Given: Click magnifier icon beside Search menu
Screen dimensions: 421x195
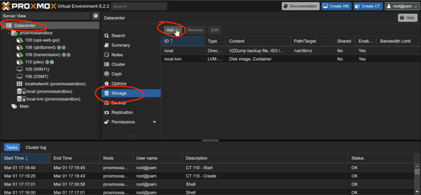Looking at the screenshot, I should 106,36.
